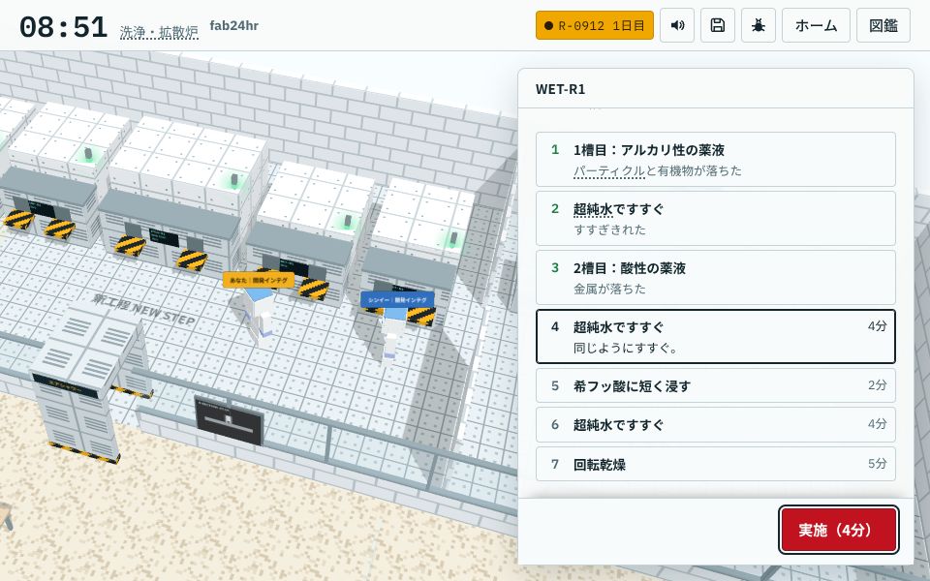Click the 同じようにすすぐ。 description
The height and width of the screenshot is (581, 930).
point(625,348)
